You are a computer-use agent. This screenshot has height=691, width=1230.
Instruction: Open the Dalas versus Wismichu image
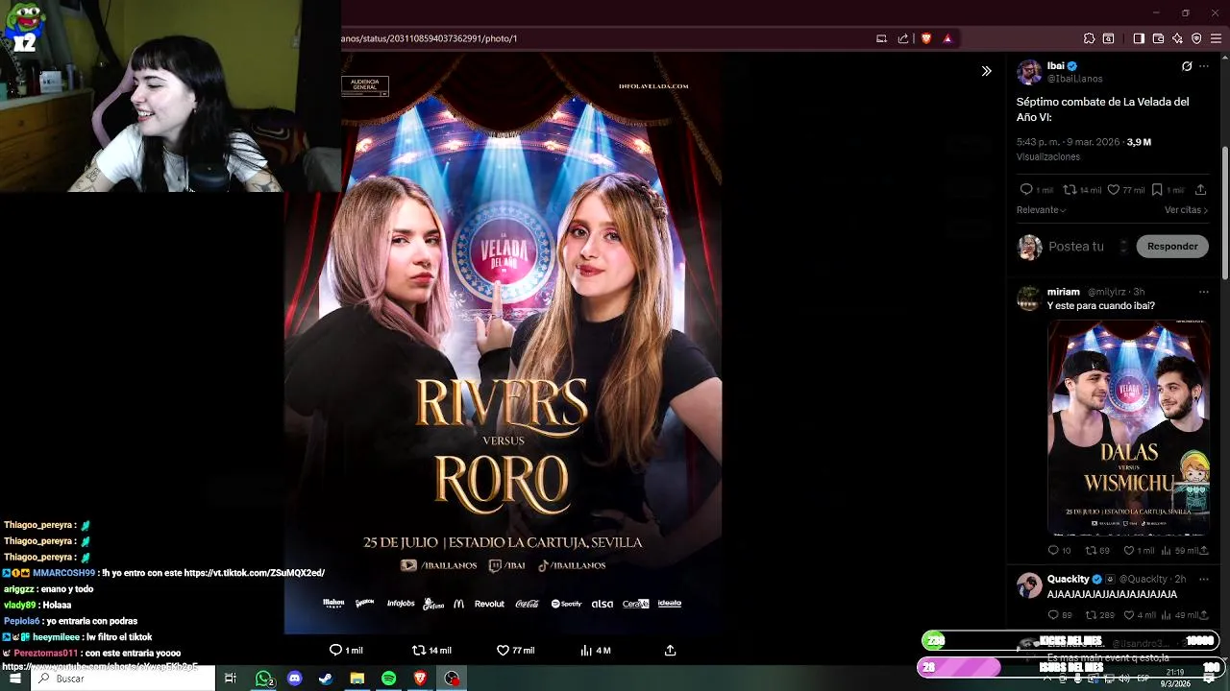1128,427
